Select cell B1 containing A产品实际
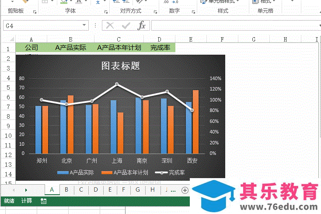The image size is (321, 214). pos(70,48)
